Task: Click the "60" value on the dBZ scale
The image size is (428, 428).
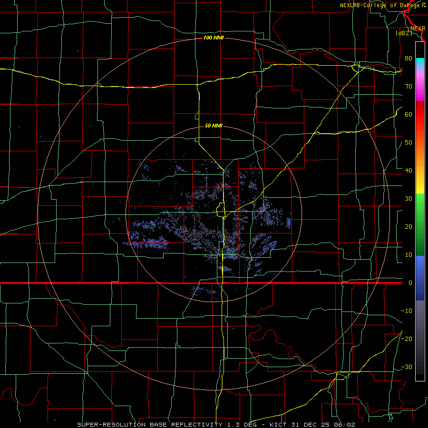Action: [409, 114]
